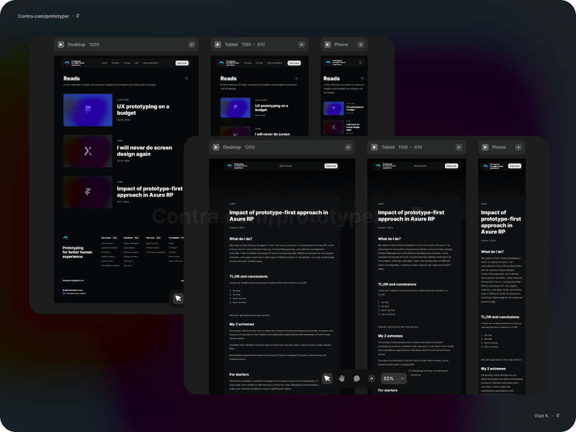Add breakpoint beside Desktop 1200 in front window
The height and width of the screenshot is (432, 576).
[x=348, y=147]
